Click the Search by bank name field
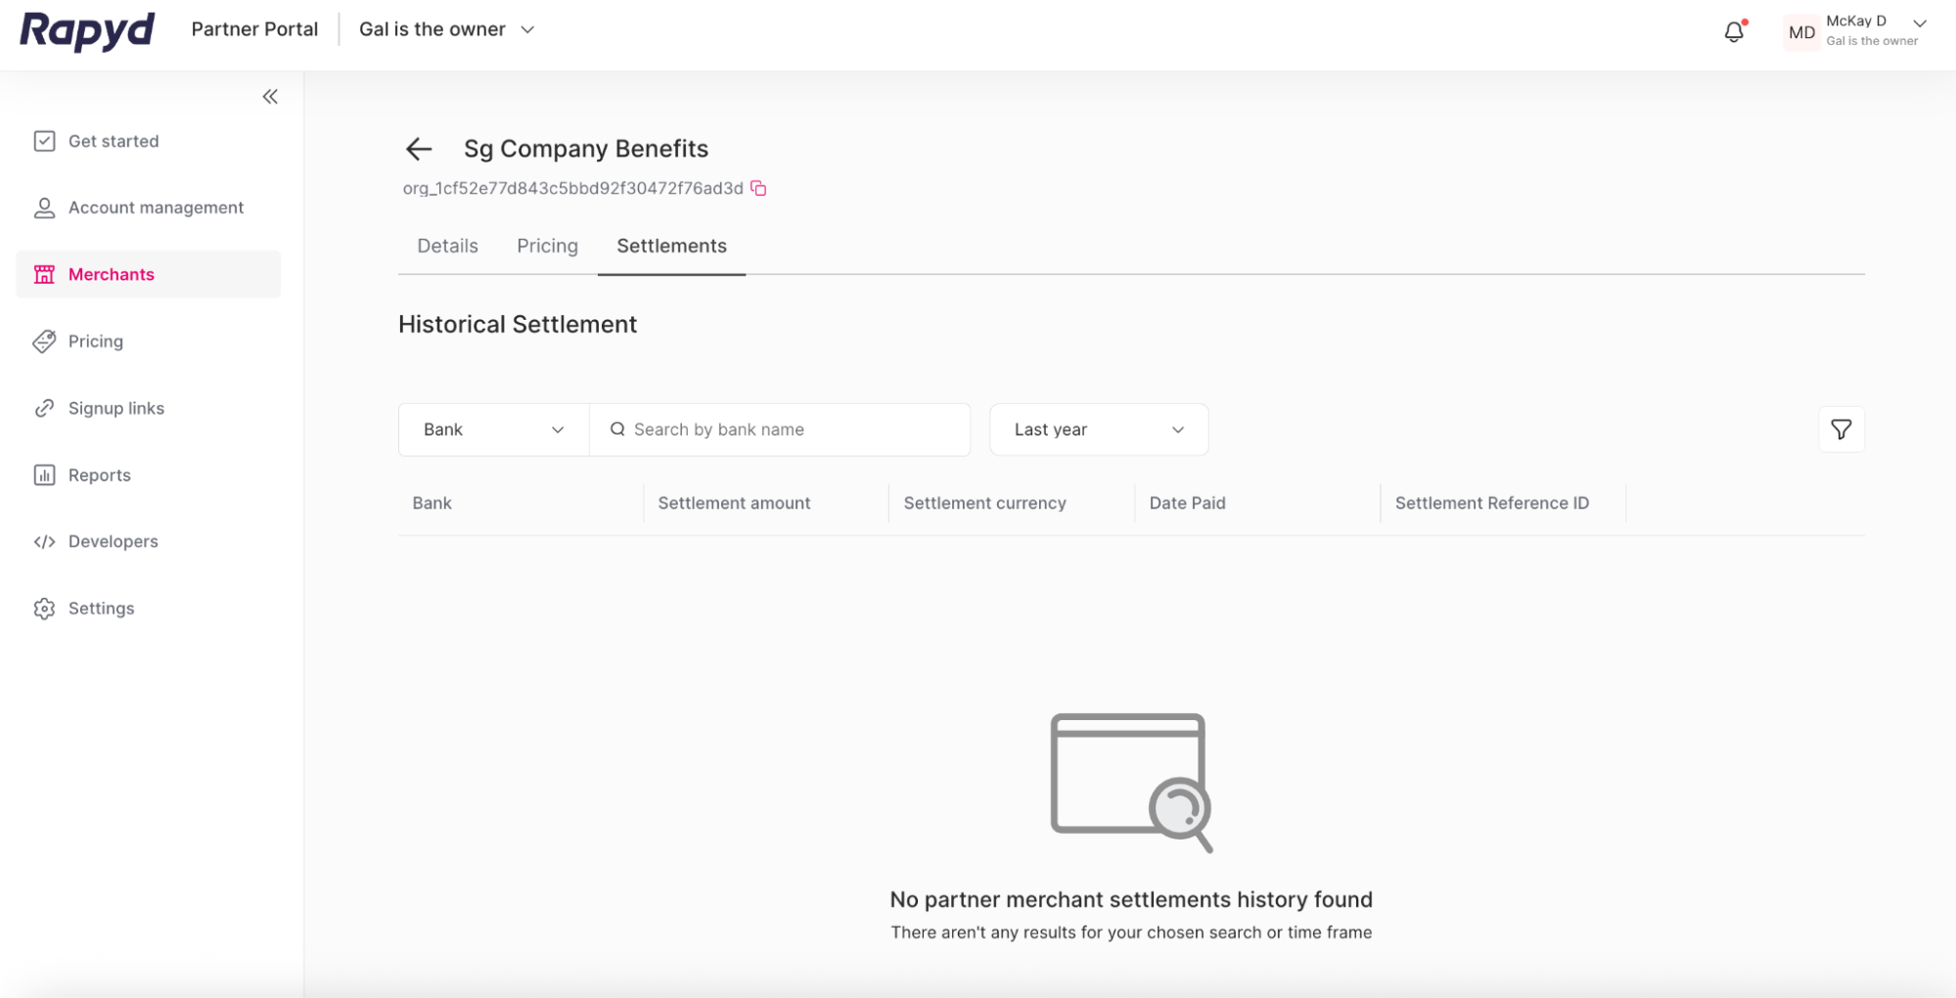Screen dimensions: 1956x998 (x=780, y=430)
